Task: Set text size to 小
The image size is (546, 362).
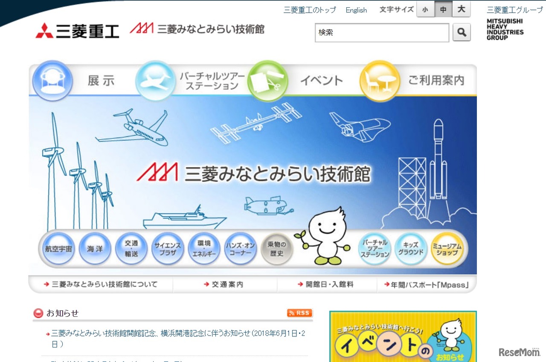Action: [x=425, y=9]
